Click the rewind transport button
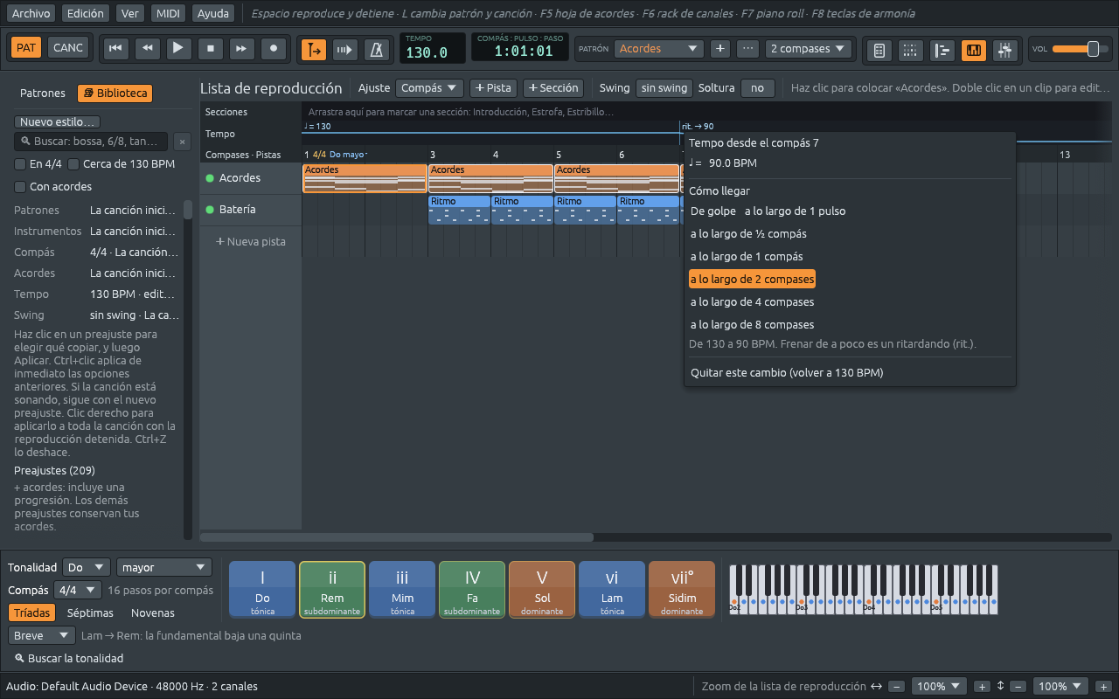 [x=147, y=49]
